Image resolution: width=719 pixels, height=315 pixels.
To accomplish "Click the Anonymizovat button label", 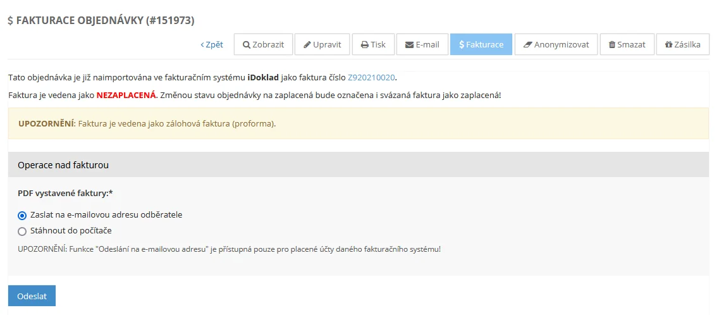I will [562, 44].
